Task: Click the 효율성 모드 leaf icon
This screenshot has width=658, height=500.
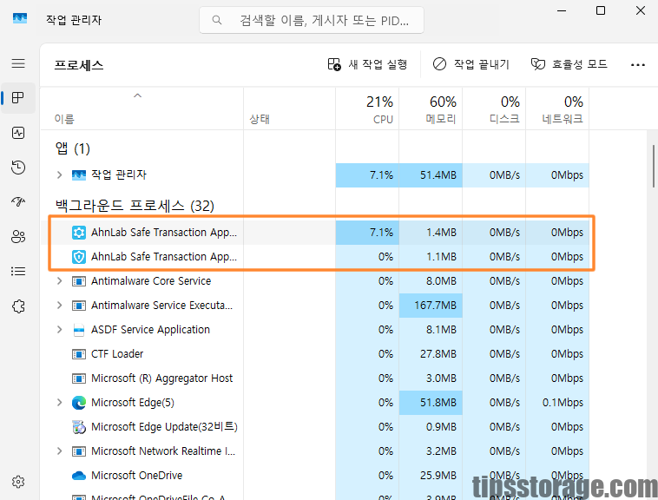Action: point(538,64)
